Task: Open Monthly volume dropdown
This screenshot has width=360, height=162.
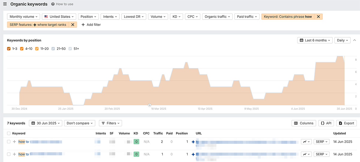Action: point(24,17)
